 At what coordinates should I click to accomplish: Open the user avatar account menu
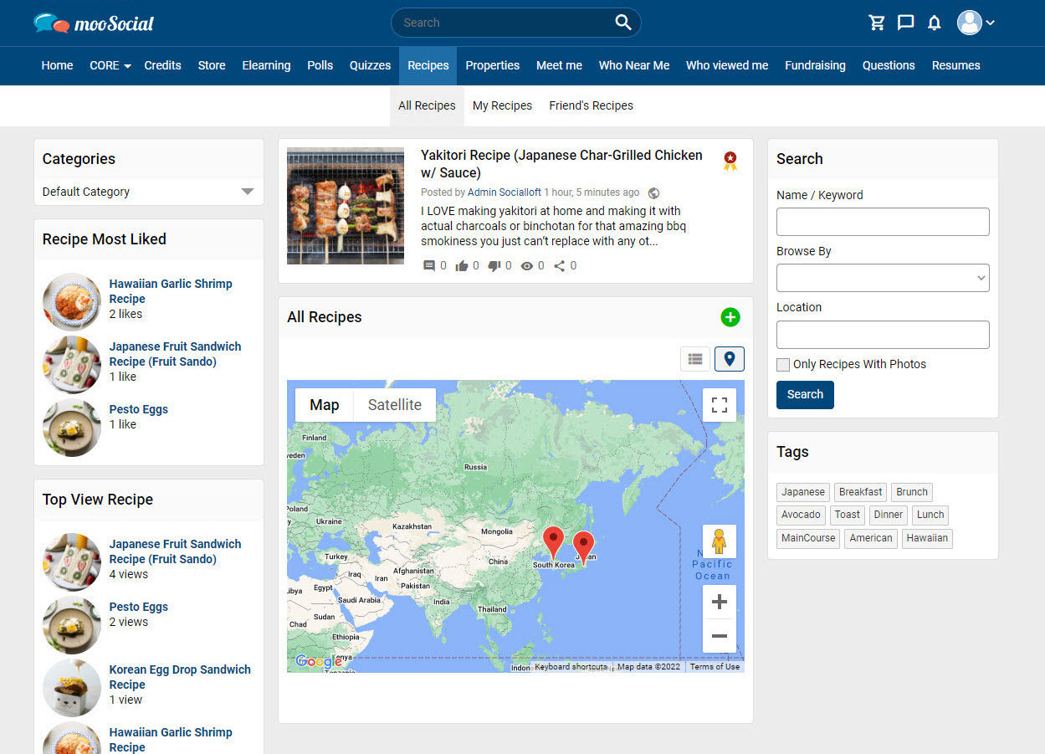click(976, 23)
